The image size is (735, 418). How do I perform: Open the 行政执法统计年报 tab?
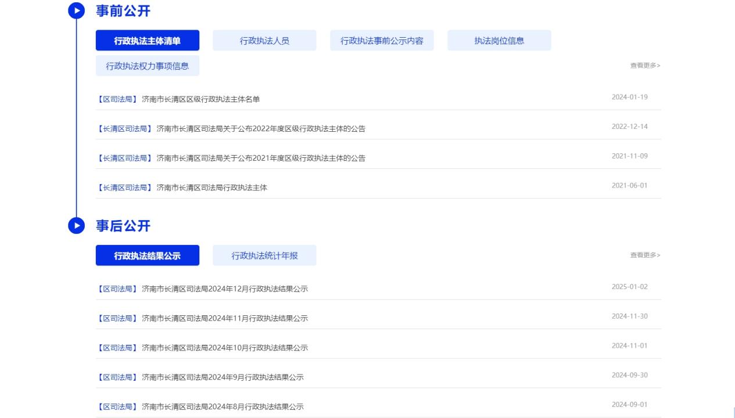[264, 255]
